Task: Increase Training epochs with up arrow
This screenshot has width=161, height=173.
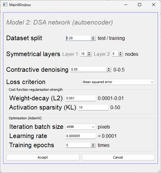Action: [x=93, y=144]
